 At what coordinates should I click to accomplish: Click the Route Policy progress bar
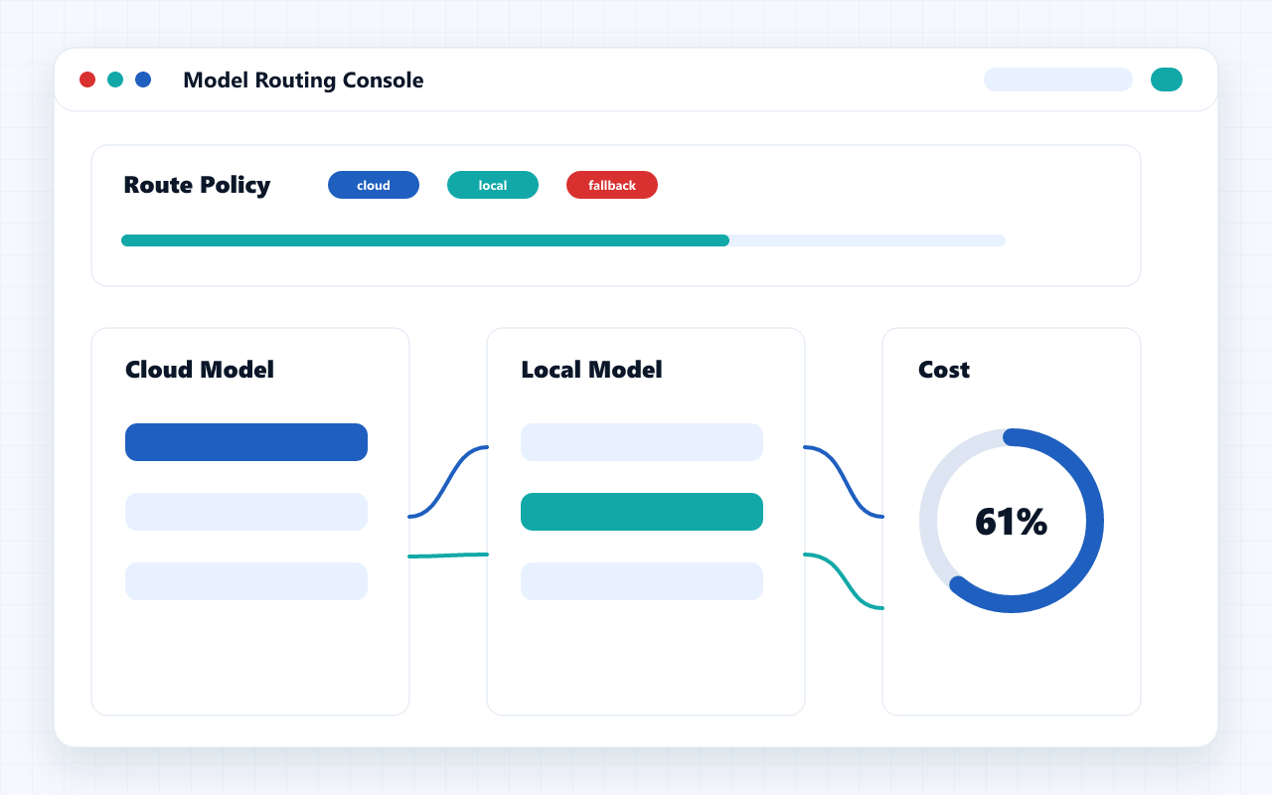coord(563,240)
